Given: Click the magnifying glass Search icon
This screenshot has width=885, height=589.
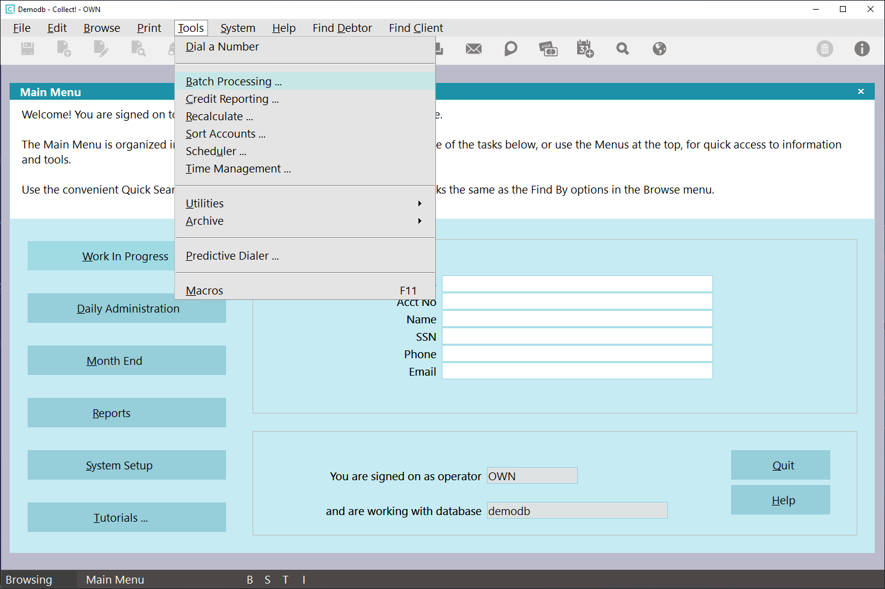Looking at the screenshot, I should 623,49.
